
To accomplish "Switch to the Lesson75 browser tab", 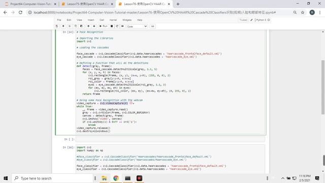I will point(87,4).
